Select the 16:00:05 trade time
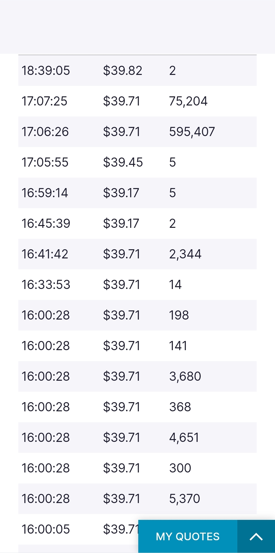 click(46, 529)
